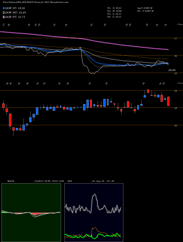Click the 17 price axis label
This screenshot has height=242, width=183.
point(175,39)
